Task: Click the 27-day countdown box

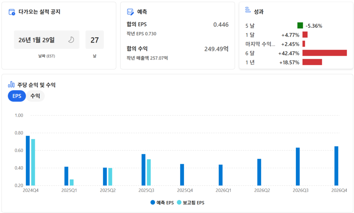Action: click(94, 39)
